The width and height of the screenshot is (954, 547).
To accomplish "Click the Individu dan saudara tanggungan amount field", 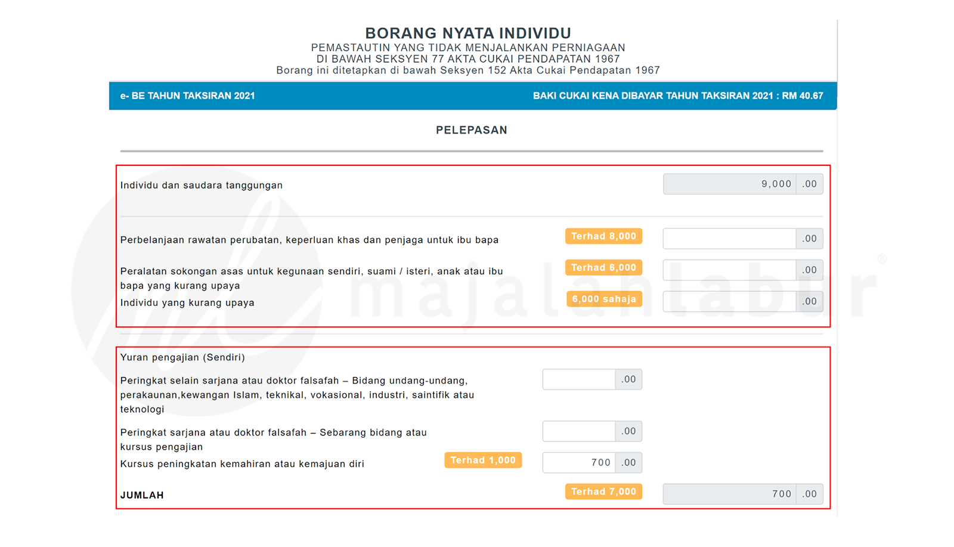I will 742,184.
